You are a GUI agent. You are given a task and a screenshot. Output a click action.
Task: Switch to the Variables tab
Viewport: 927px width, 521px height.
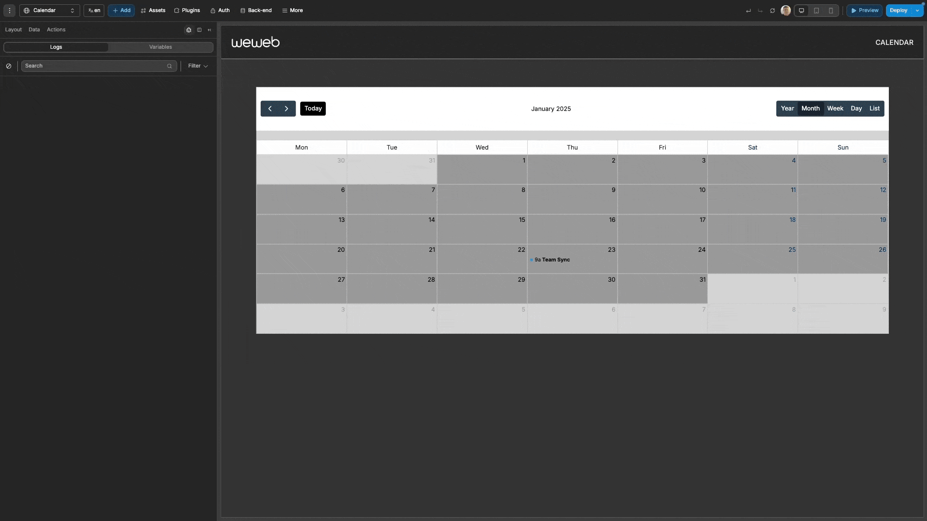(x=160, y=47)
